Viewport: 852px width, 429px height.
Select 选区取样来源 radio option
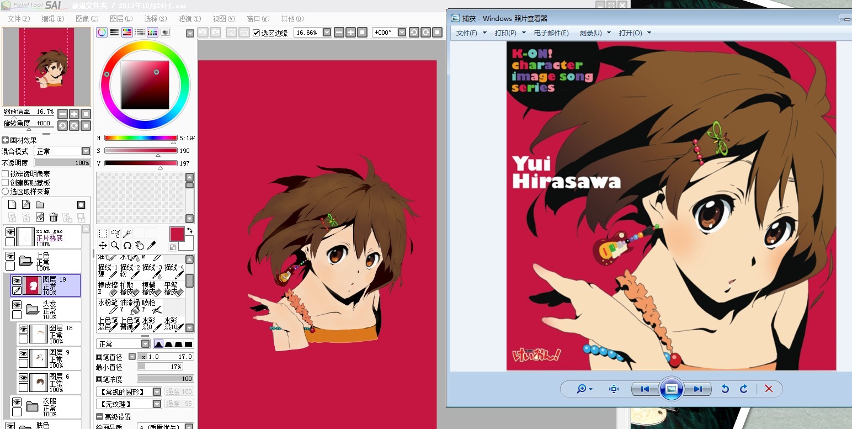pyautogui.click(x=6, y=192)
